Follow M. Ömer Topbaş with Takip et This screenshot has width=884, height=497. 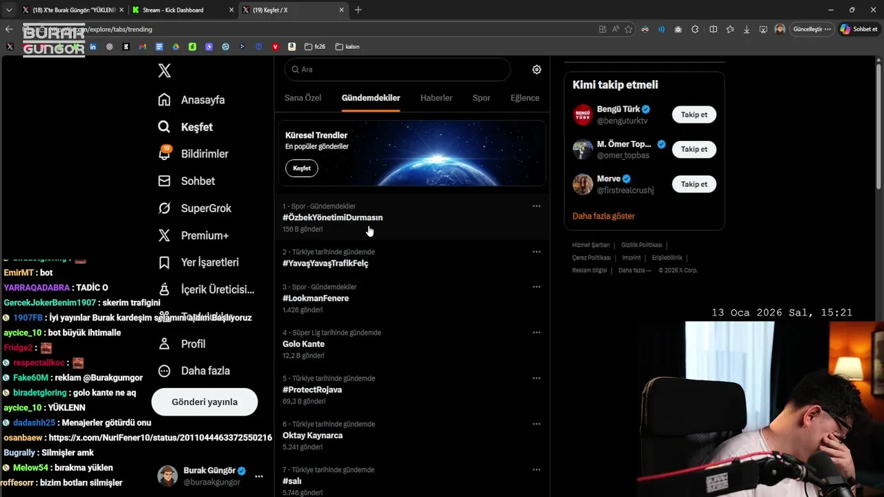click(x=694, y=149)
